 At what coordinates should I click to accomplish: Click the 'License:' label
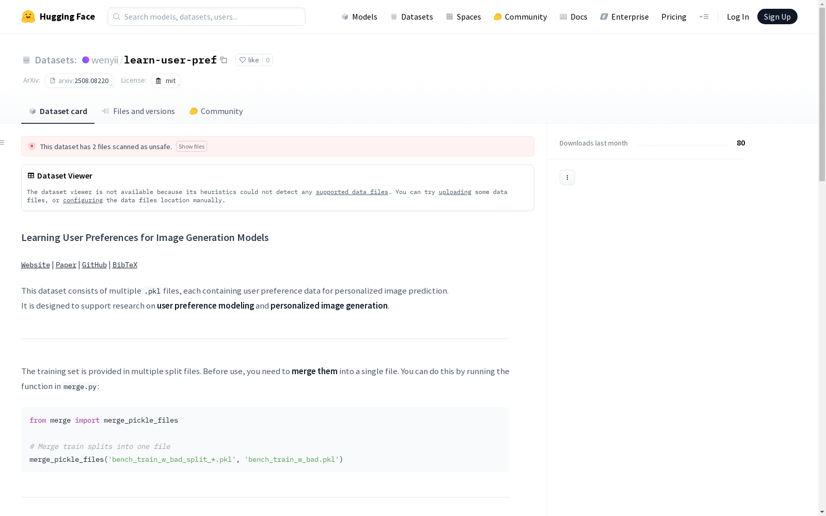[x=134, y=80]
